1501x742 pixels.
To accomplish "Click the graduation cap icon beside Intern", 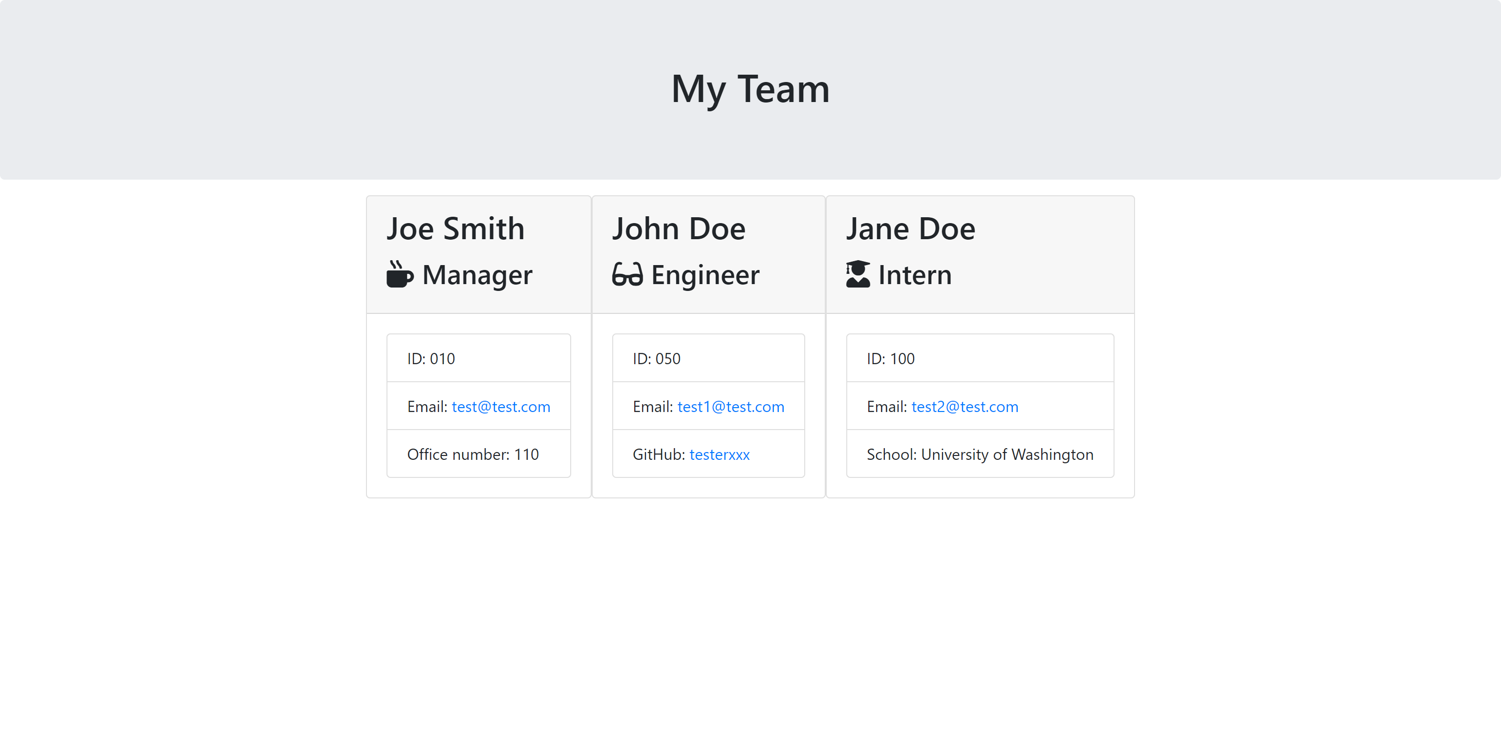I will [x=857, y=274].
